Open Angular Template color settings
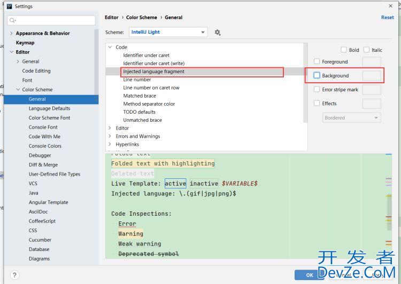This screenshot has height=284, width=401. click(48, 202)
